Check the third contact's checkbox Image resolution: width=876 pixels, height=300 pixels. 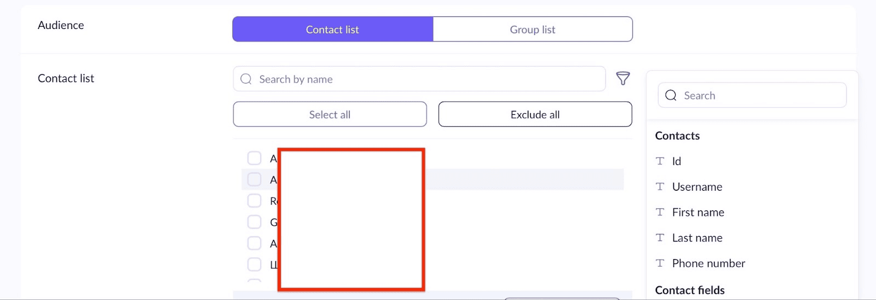tap(255, 201)
